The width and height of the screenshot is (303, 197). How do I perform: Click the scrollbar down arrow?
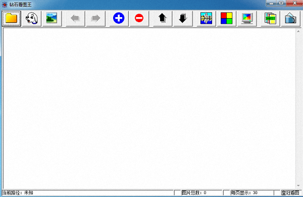[298, 185]
